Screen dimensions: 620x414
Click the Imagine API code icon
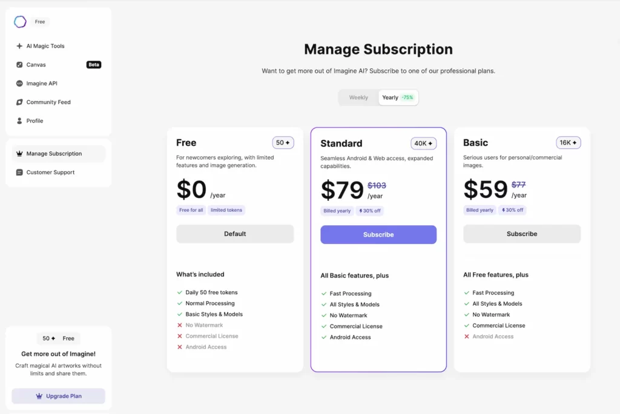tap(19, 84)
